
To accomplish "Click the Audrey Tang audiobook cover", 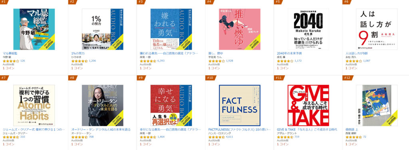I will tap(103, 105).
